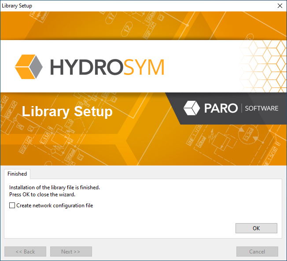Go to the previous step with Back
Image resolution: width=287 pixels, height=261 pixels.
(25, 251)
